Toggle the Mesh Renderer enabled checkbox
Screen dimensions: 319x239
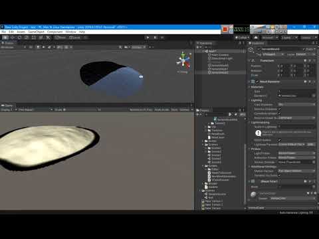(x=257, y=82)
